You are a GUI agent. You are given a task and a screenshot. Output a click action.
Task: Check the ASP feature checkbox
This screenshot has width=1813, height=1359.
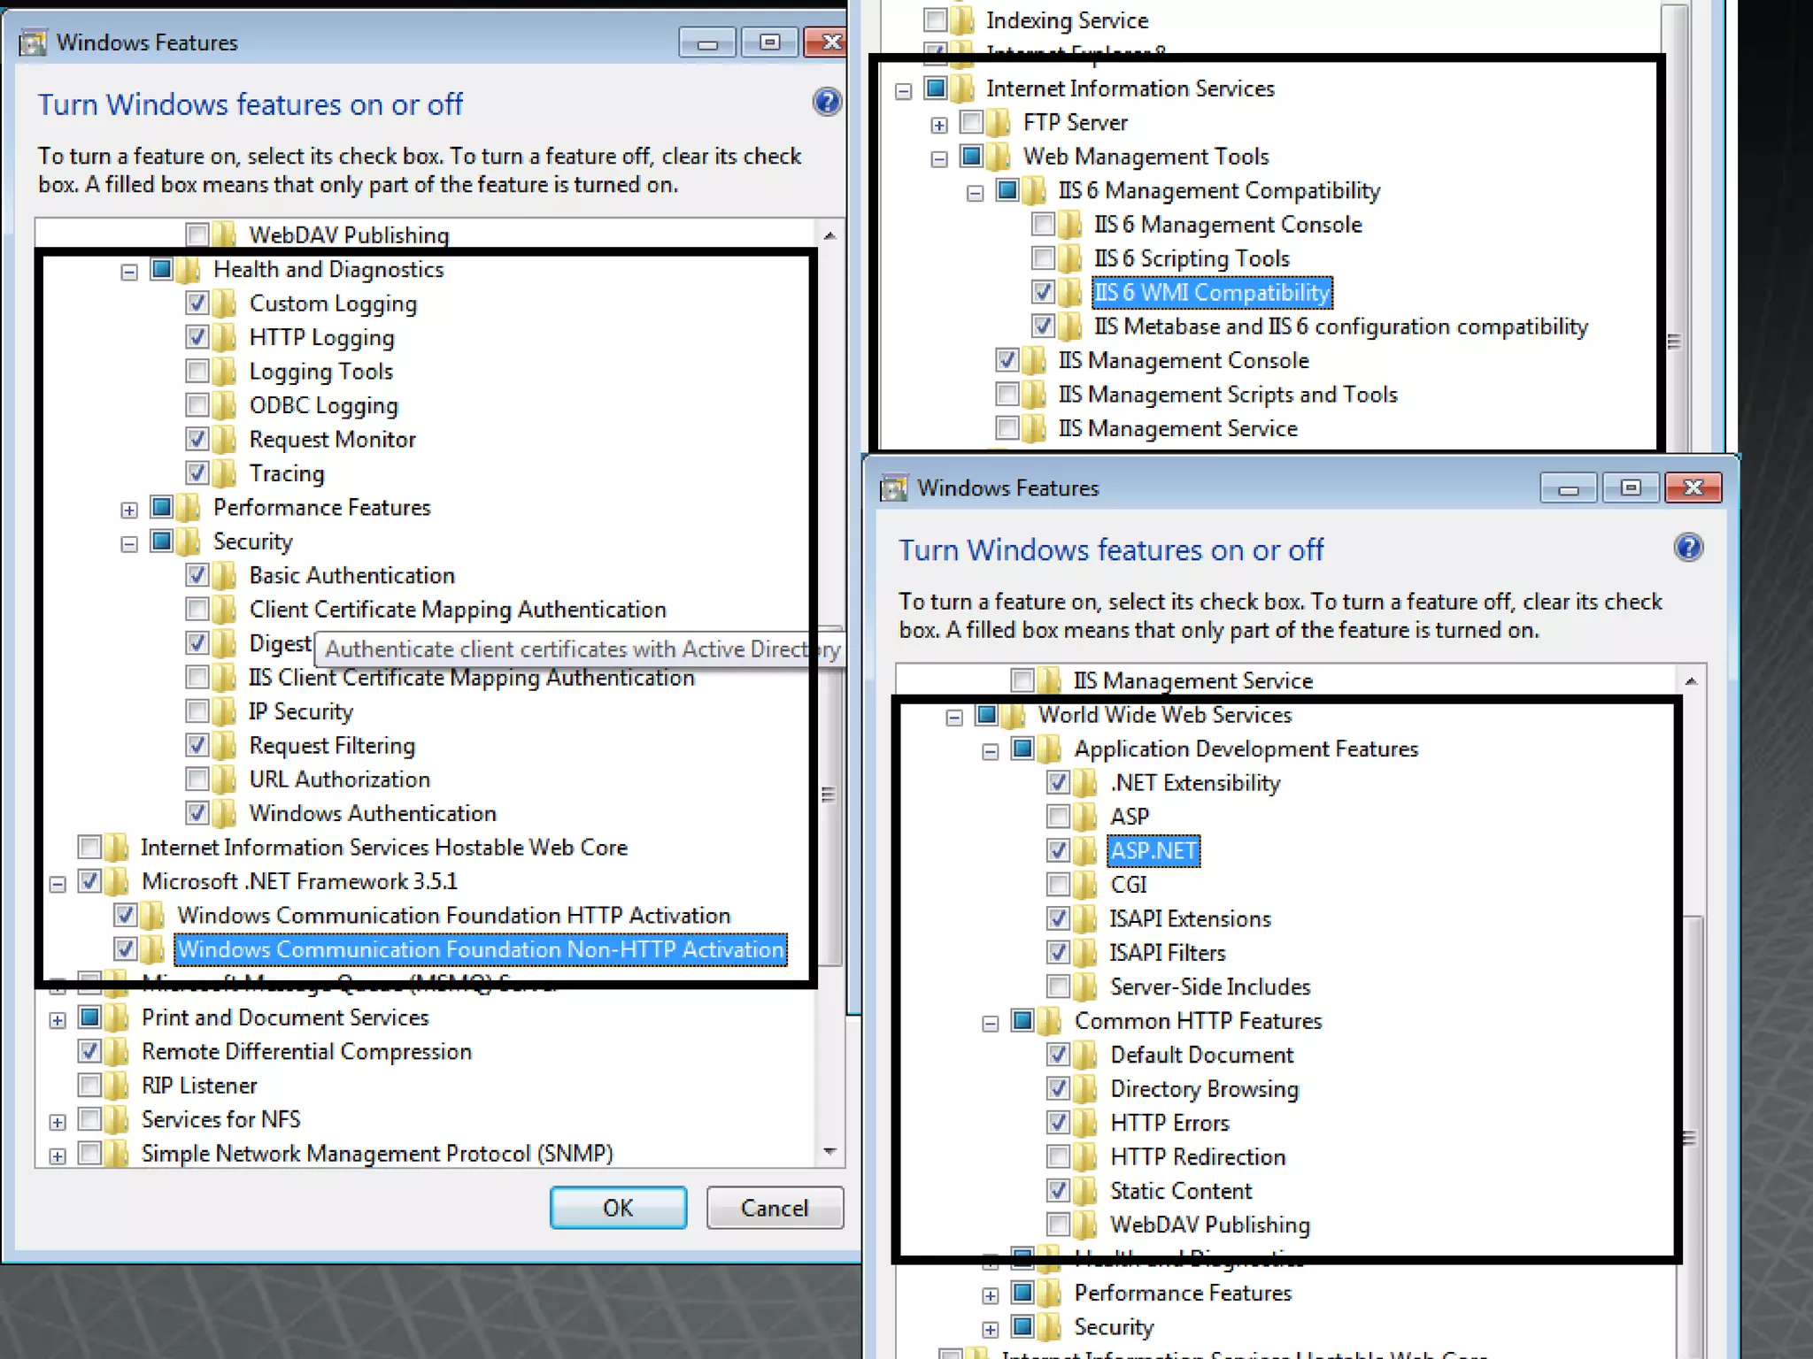pos(1058,816)
